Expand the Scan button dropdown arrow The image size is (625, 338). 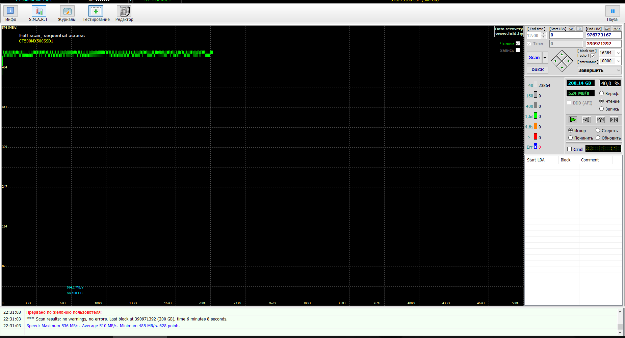click(545, 58)
